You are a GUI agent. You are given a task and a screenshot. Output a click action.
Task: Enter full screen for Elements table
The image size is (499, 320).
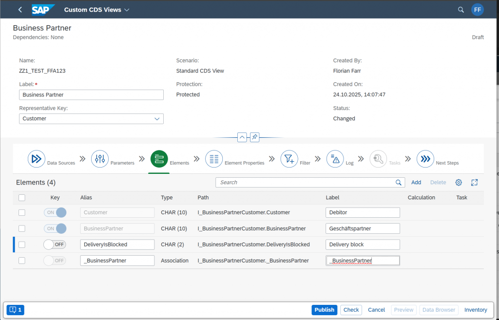pos(474,182)
